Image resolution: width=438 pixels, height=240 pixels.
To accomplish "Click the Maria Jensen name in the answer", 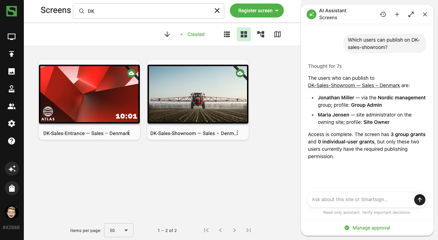I will point(334,115).
